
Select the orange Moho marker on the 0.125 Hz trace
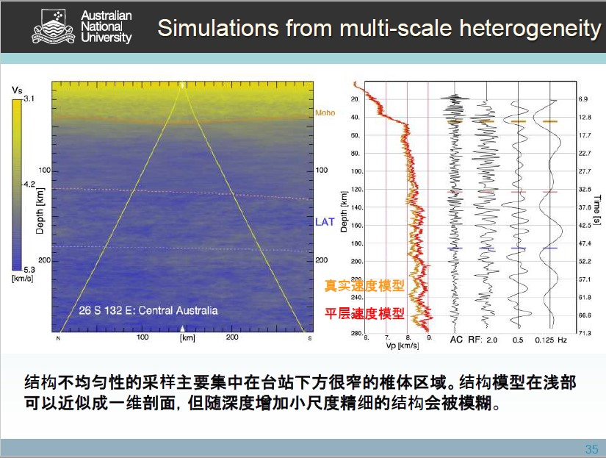click(x=549, y=121)
